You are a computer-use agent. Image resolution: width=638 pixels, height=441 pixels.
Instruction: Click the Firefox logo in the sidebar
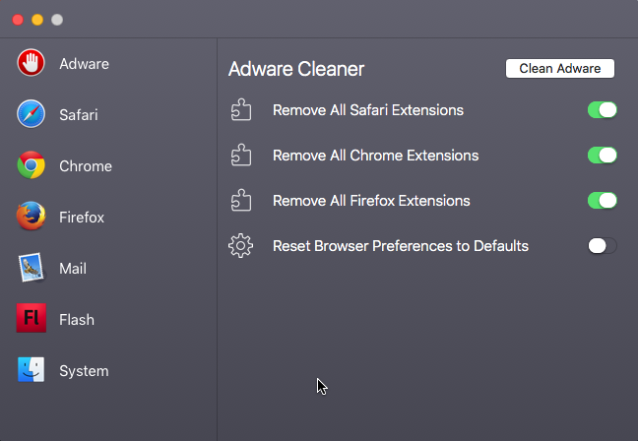32,217
